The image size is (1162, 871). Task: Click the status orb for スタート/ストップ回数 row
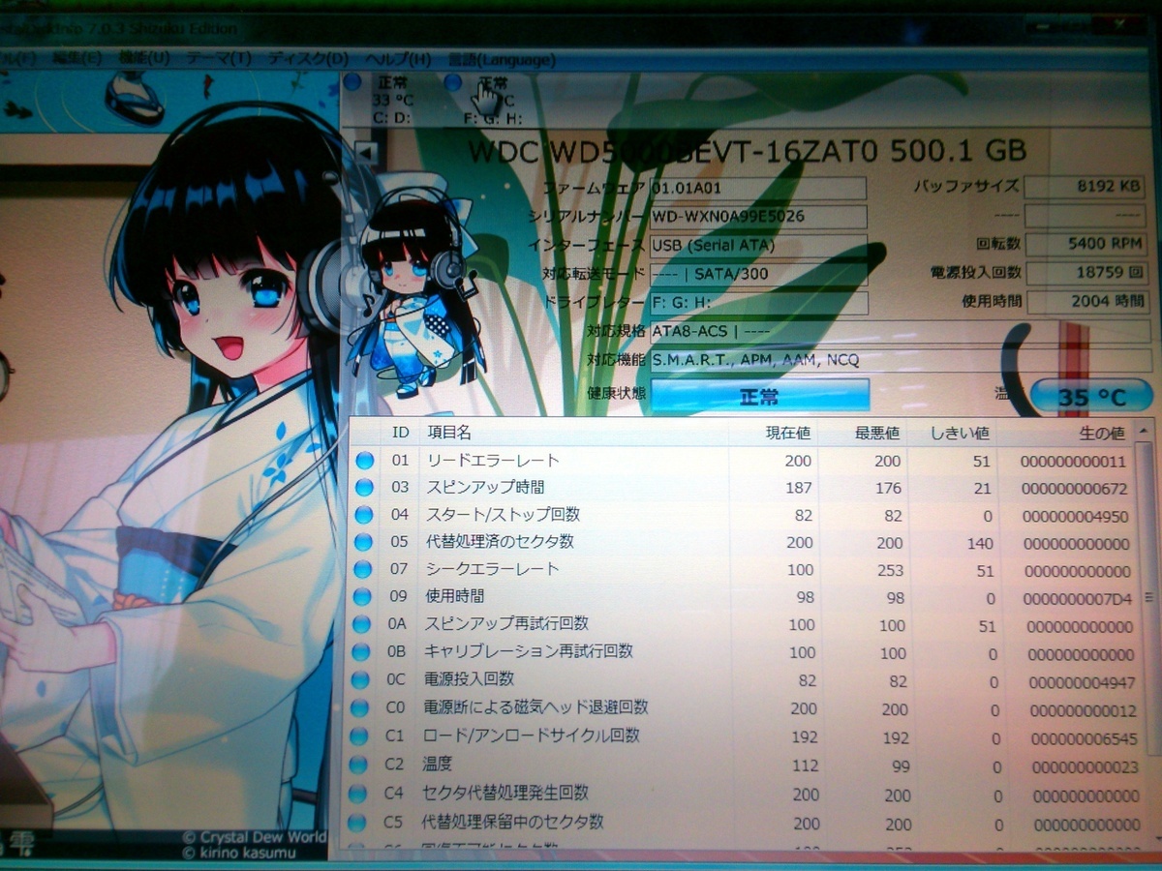tap(364, 515)
